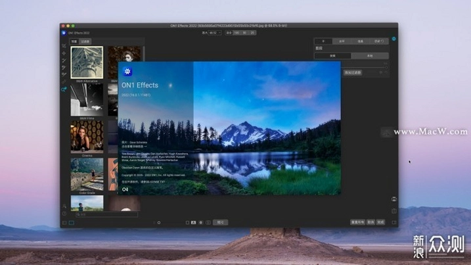471x265 pixels.
Task: Click the circular mask view icon in bottom bar
Action: (x=200, y=223)
